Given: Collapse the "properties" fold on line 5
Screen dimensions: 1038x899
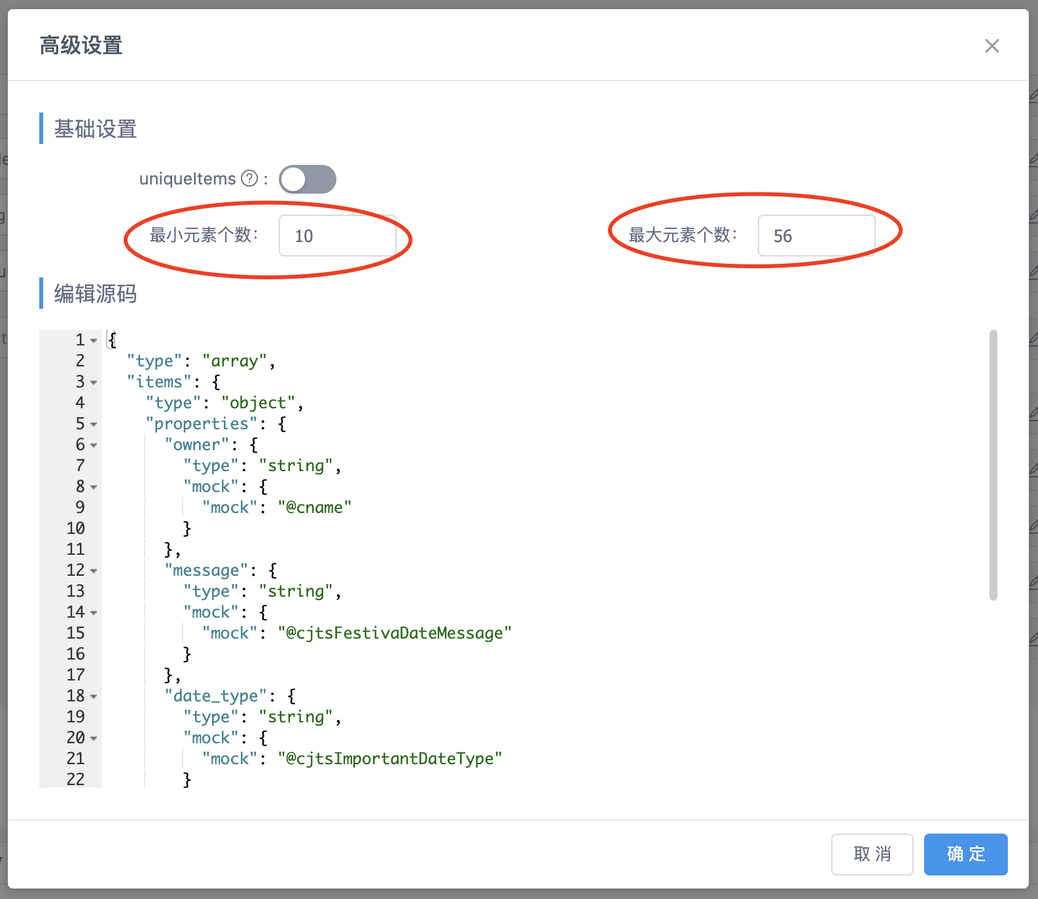Looking at the screenshot, I should click(94, 424).
